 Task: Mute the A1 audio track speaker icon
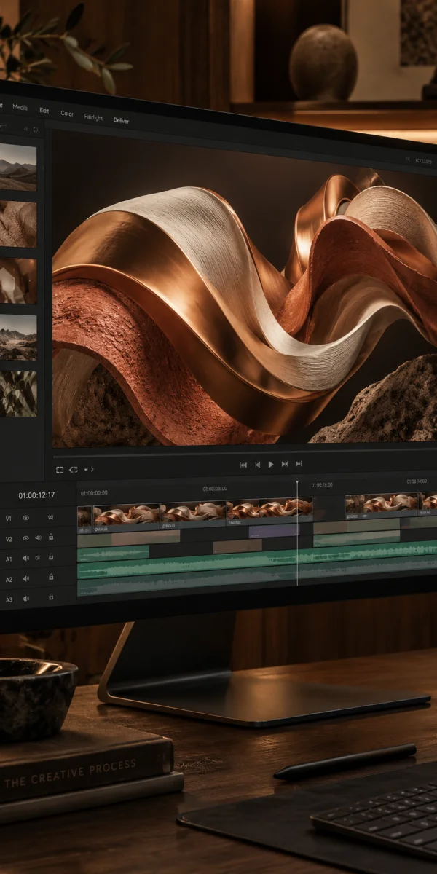point(26,559)
